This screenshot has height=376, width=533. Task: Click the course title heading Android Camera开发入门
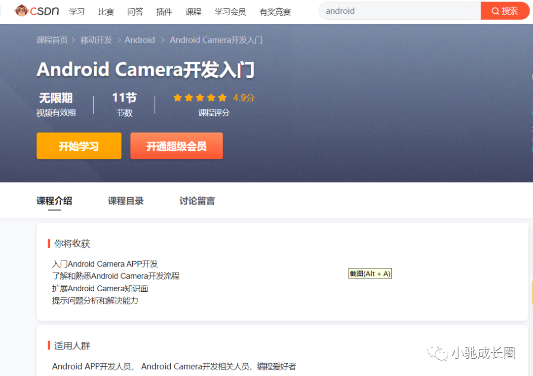(x=146, y=69)
